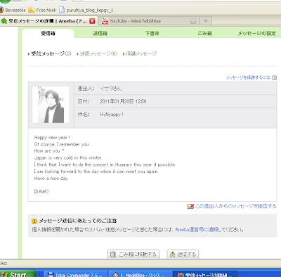Click the ISAWO signature text
281x277 pixels.
[x=41, y=191]
